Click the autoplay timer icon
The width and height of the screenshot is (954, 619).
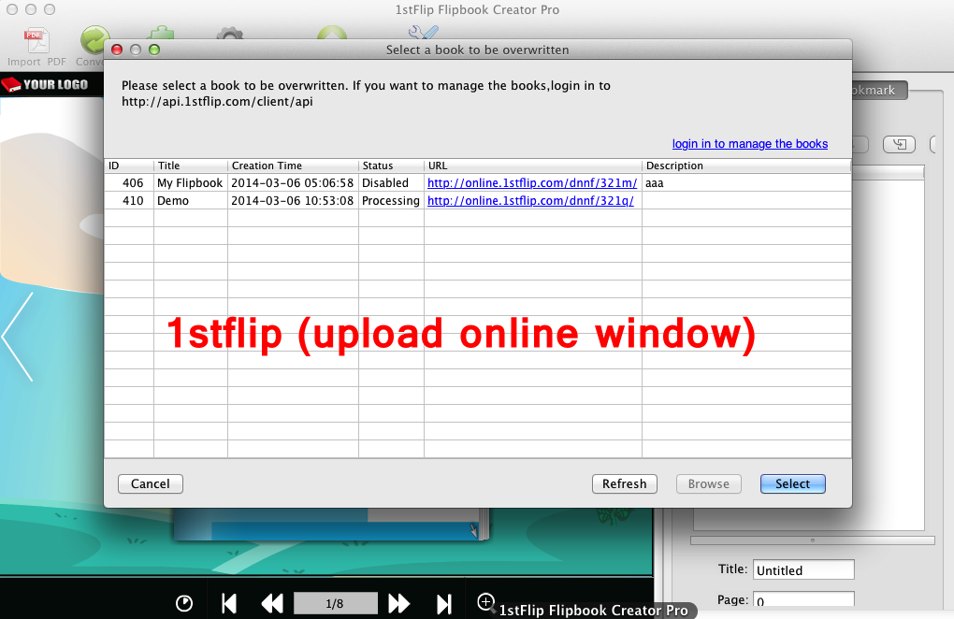[184, 604]
